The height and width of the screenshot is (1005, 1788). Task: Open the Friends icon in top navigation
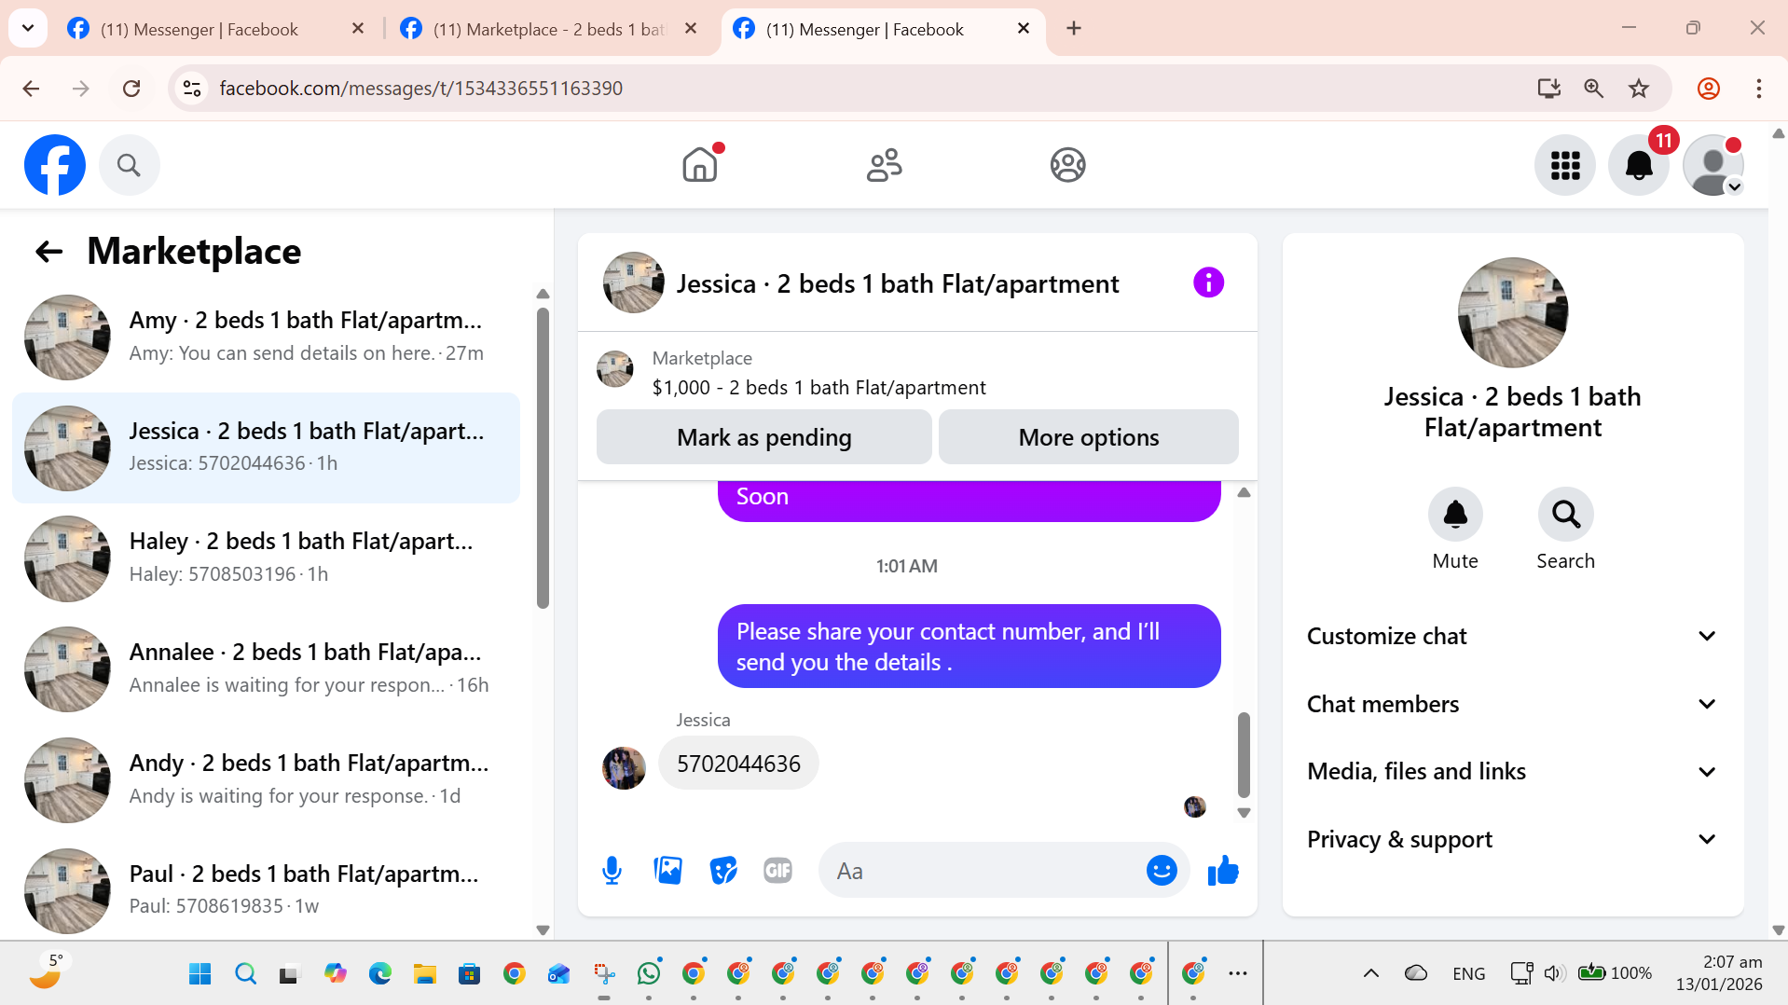pyautogui.click(x=884, y=165)
